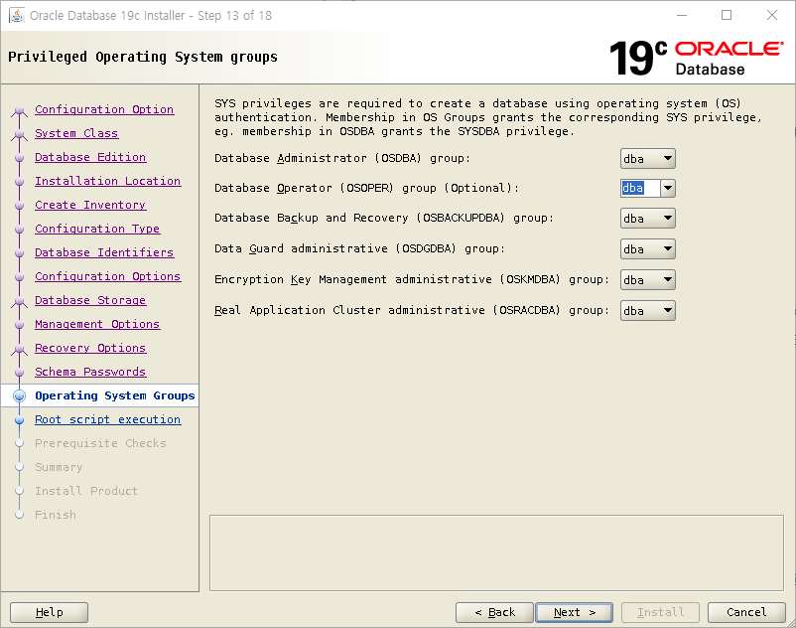
Task: Expand the OSOPER group dropdown arrow
Action: tap(668, 188)
